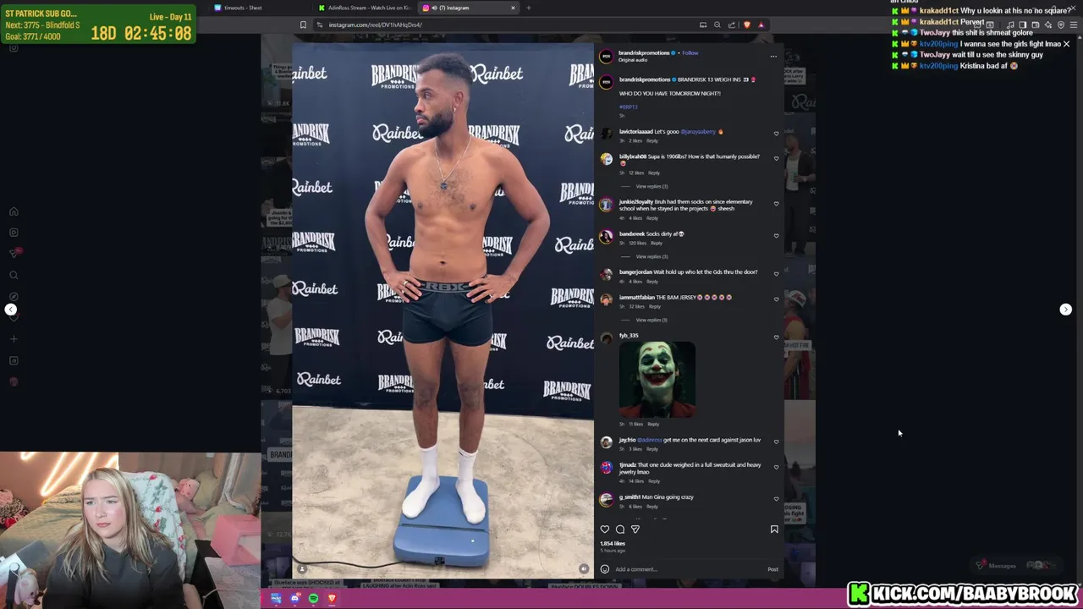The width and height of the screenshot is (1083, 609).
Task: Like iammattfabian's BAM JERSEY comment
Action: (776, 299)
